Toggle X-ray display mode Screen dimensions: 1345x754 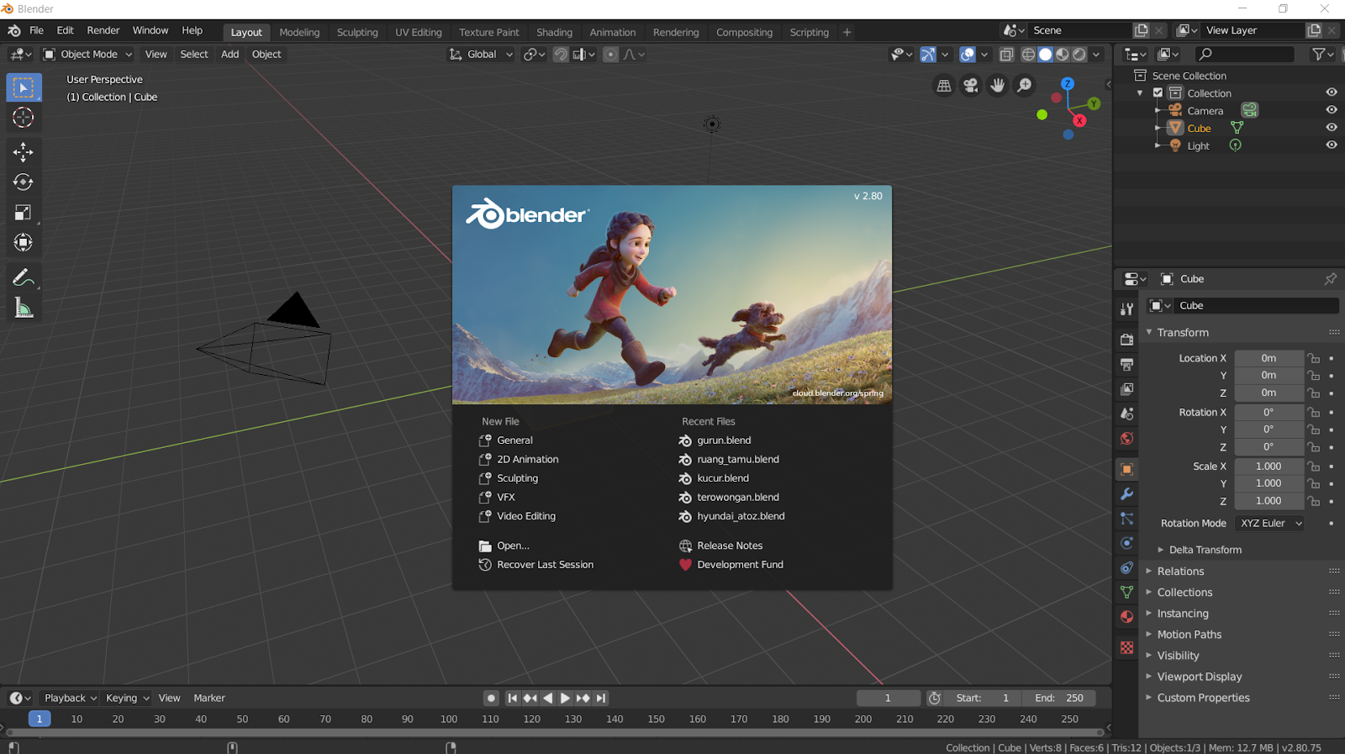coord(1006,55)
